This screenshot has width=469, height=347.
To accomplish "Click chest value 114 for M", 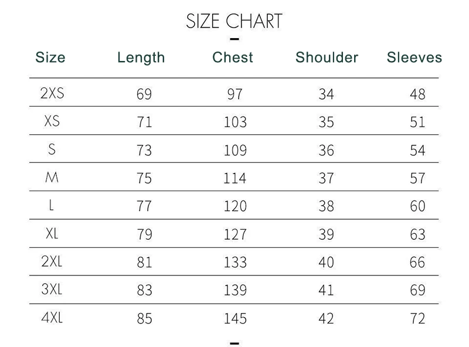I will pos(235,178).
